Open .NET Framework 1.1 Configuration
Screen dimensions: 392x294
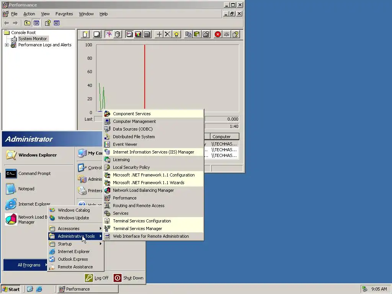tap(153, 175)
